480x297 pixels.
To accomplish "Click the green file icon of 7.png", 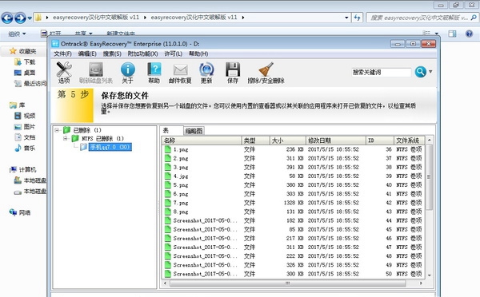I will click(x=167, y=203).
